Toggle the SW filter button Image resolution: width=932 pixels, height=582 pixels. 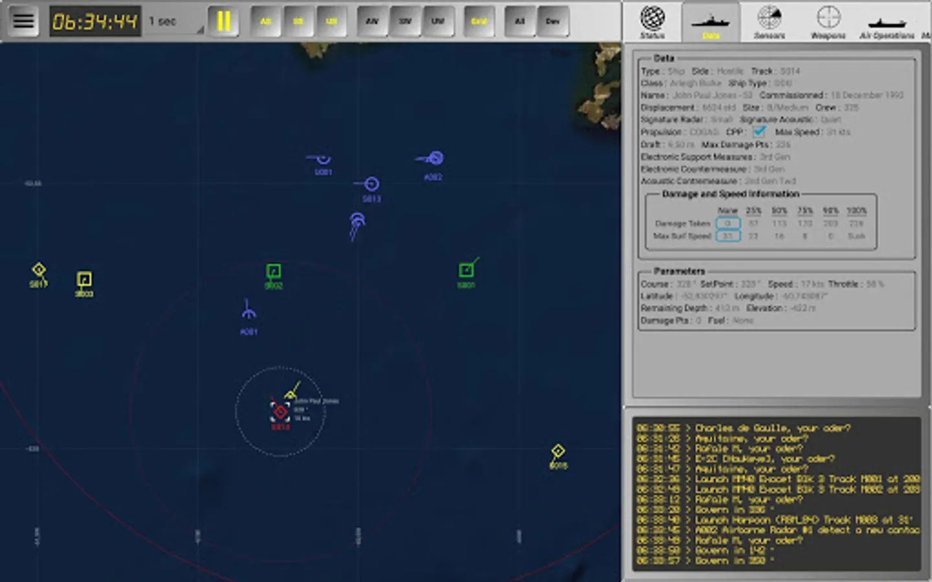[405, 21]
